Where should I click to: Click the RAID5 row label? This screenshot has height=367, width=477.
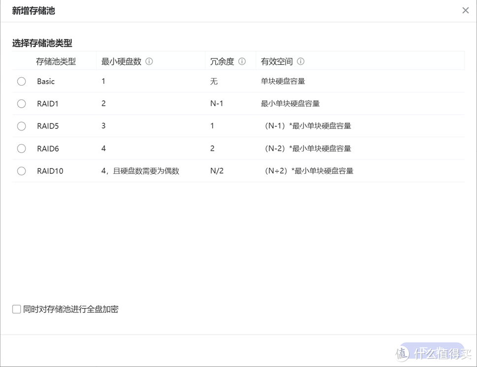point(48,126)
